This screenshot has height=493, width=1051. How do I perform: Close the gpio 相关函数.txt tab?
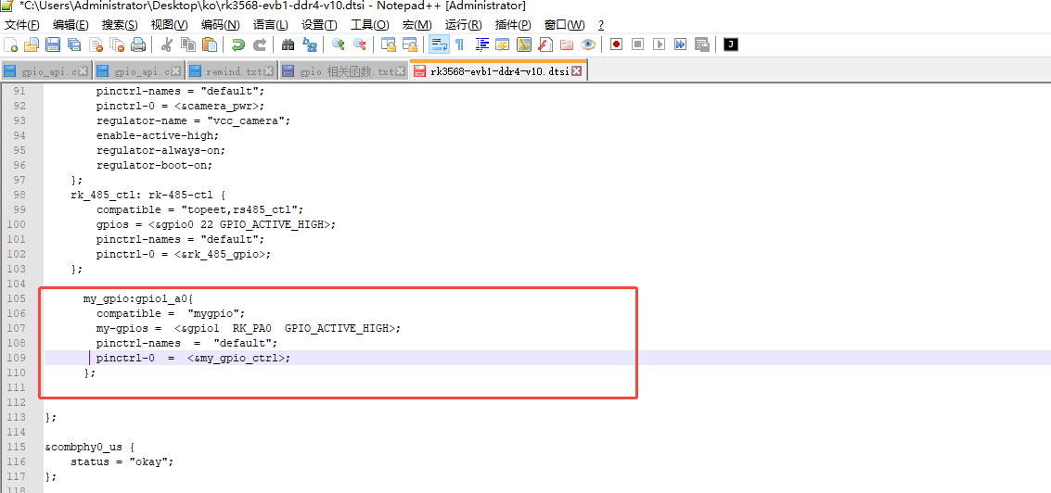pyautogui.click(x=401, y=71)
